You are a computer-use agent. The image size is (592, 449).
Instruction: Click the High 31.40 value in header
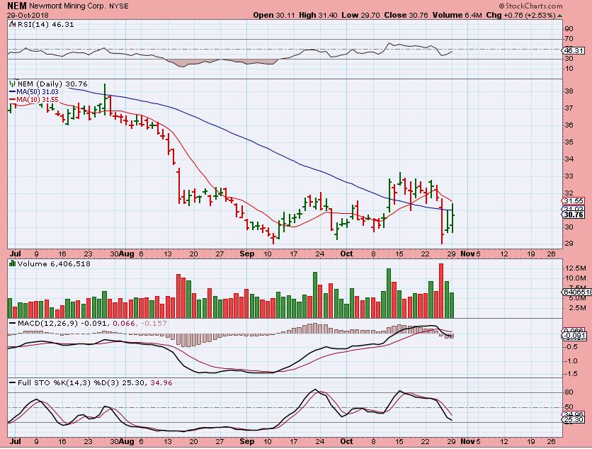(318, 15)
